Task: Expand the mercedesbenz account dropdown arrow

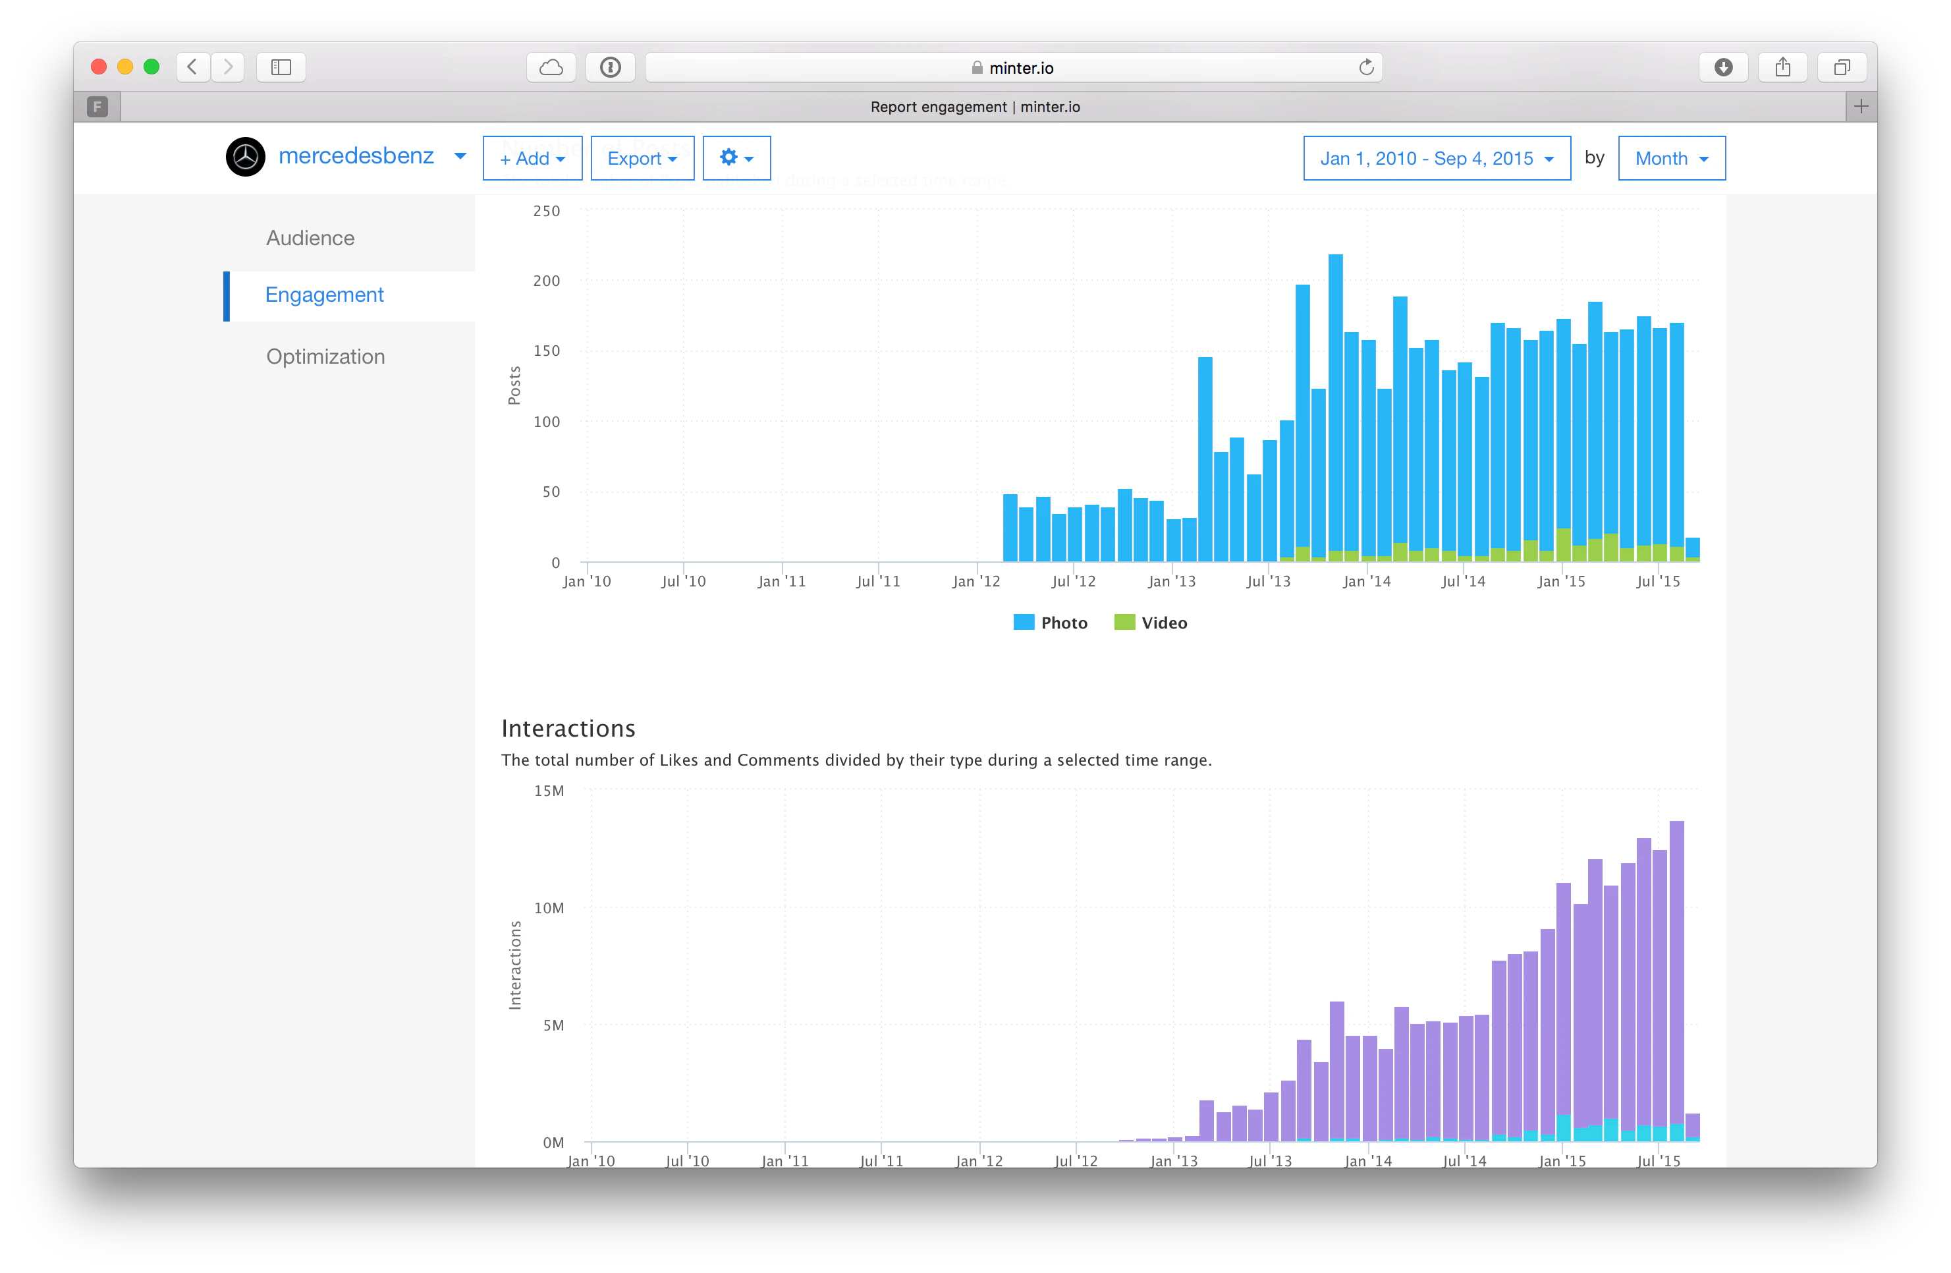Action: (460, 156)
